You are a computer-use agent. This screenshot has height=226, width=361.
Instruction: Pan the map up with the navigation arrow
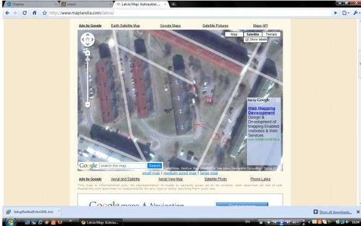click(88, 35)
